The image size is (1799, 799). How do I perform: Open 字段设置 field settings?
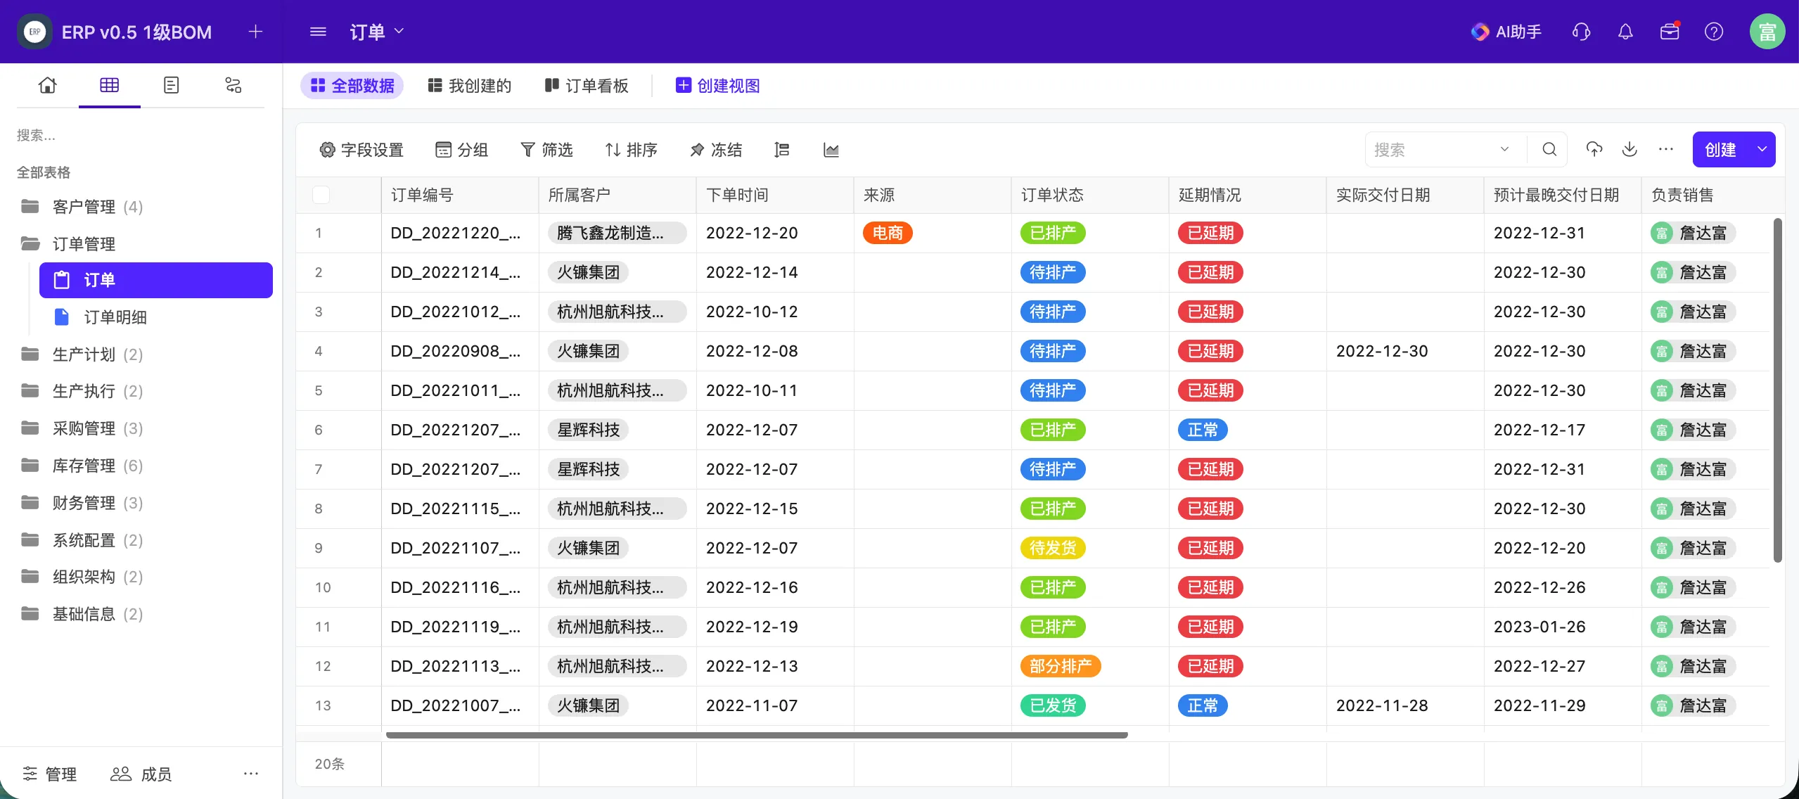click(361, 150)
